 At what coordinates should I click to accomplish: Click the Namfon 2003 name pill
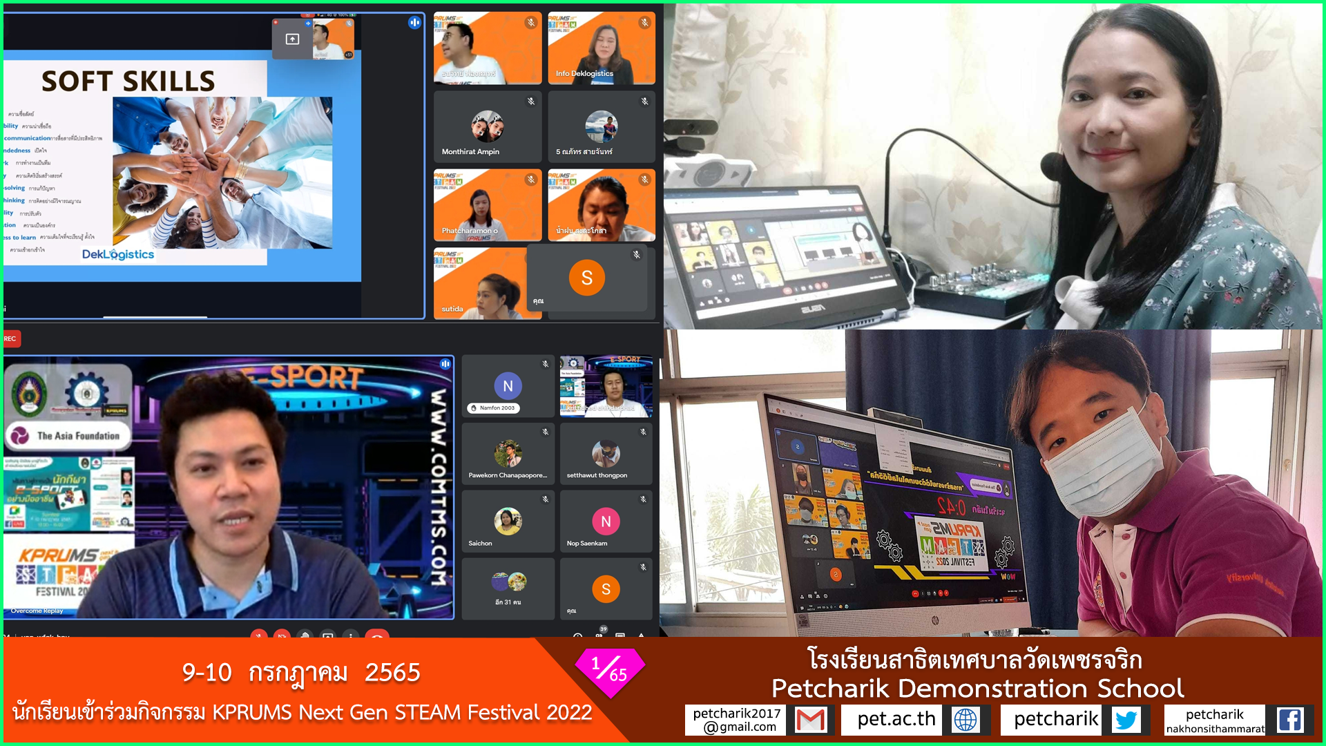pyautogui.click(x=494, y=408)
